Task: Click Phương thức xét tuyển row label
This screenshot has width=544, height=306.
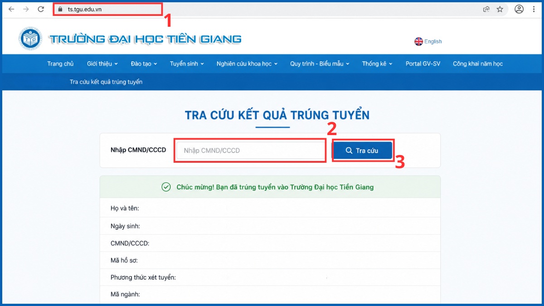Action: 143,277
